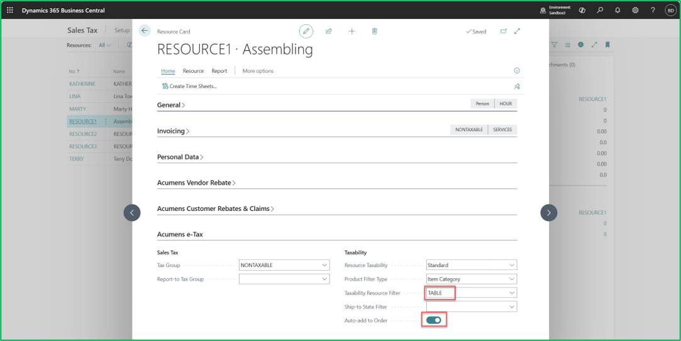Open the Taxability Resource Filter dropdown arrow
This screenshot has width=681, height=341.
click(512, 293)
